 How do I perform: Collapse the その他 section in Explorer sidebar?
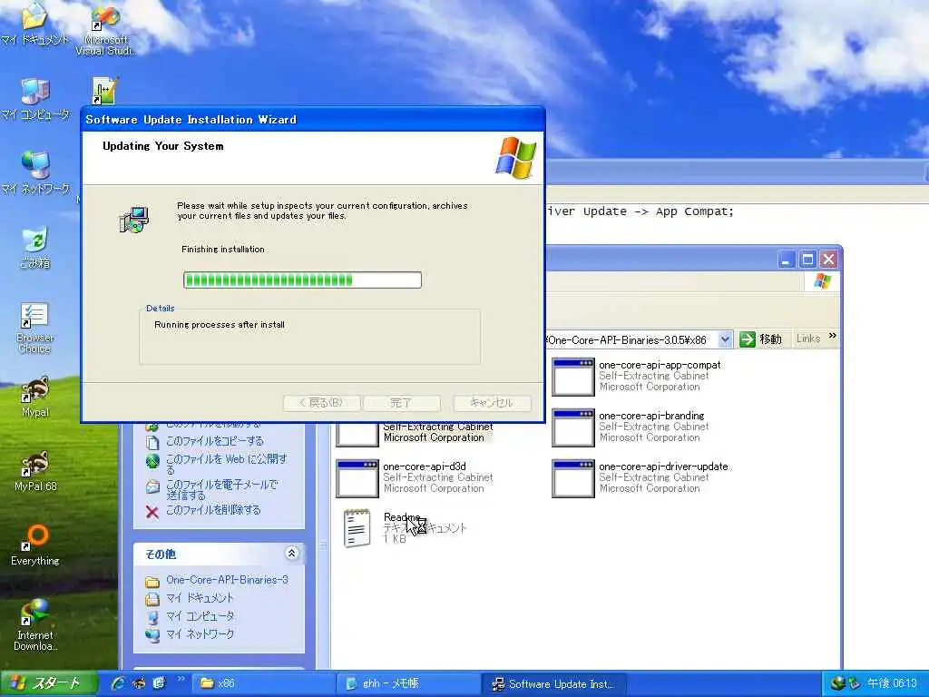[291, 554]
